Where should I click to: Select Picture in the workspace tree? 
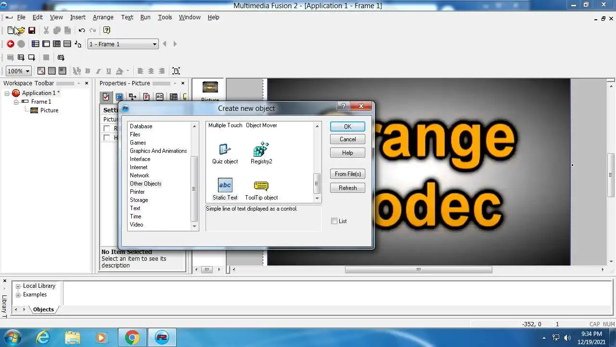(x=49, y=110)
